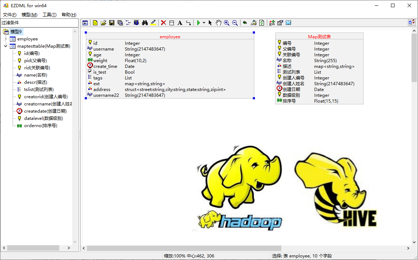
Task: Delete selection with the red X icon
Action: tap(163, 23)
